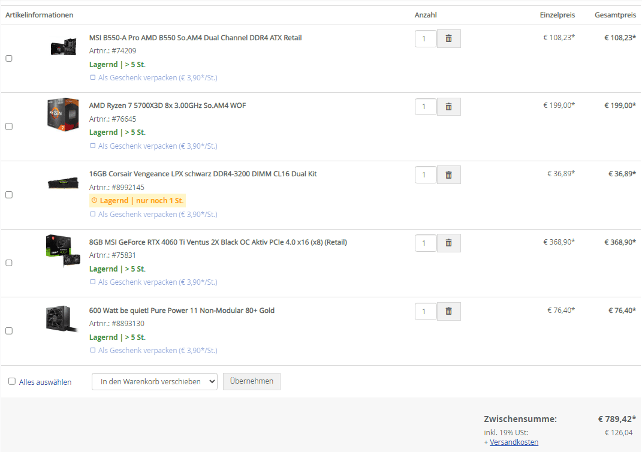This screenshot has width=642, height=452.
Task: Toggle gift wrap for AMD Ryzen 7 5700X3D
Action: coord(93,146)
